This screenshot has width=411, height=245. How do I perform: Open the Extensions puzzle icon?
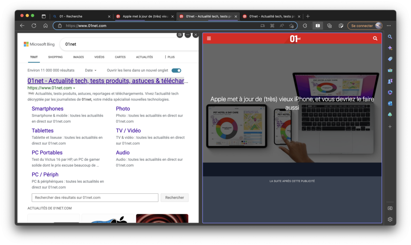[x=305, y=26]
